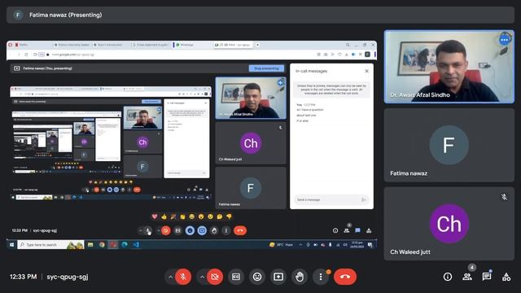Turn on camera with red camera button

pos(215,277)
